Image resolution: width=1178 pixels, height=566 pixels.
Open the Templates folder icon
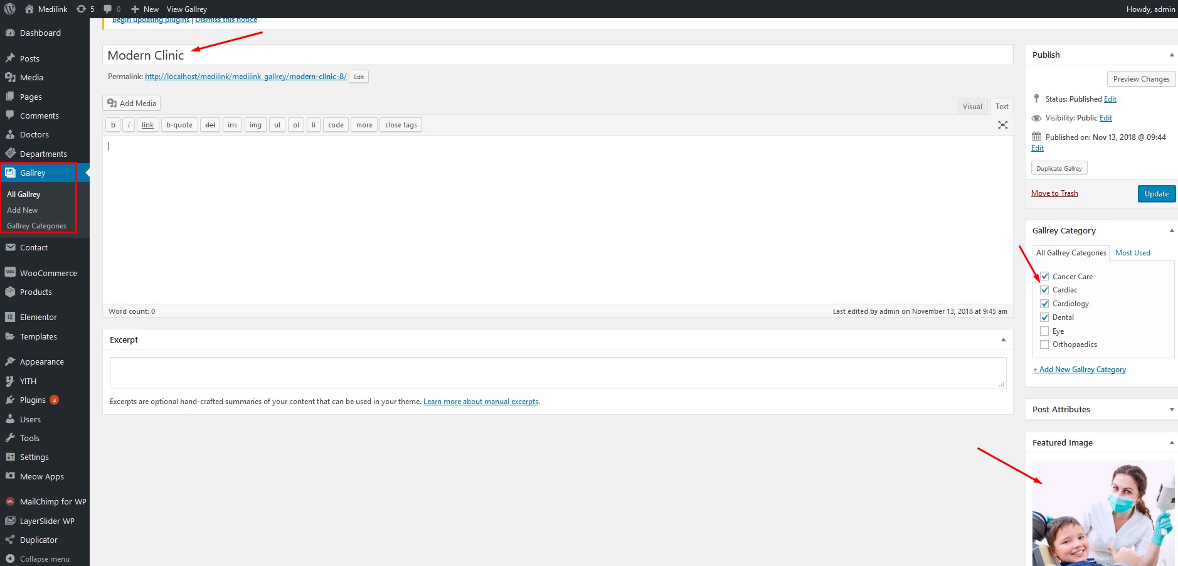click(10, 336)
